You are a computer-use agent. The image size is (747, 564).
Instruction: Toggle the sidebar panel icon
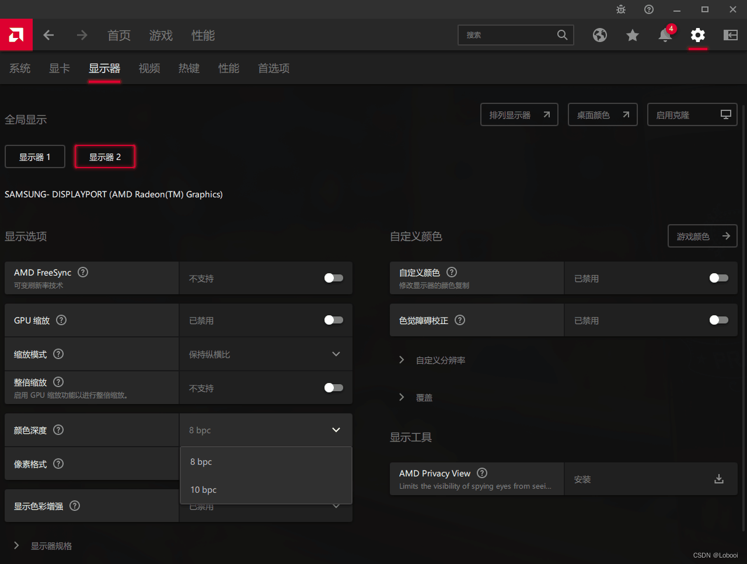(731, 35)
